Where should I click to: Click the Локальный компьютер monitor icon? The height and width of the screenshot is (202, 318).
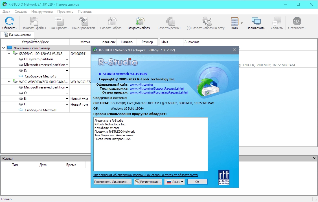10,48
